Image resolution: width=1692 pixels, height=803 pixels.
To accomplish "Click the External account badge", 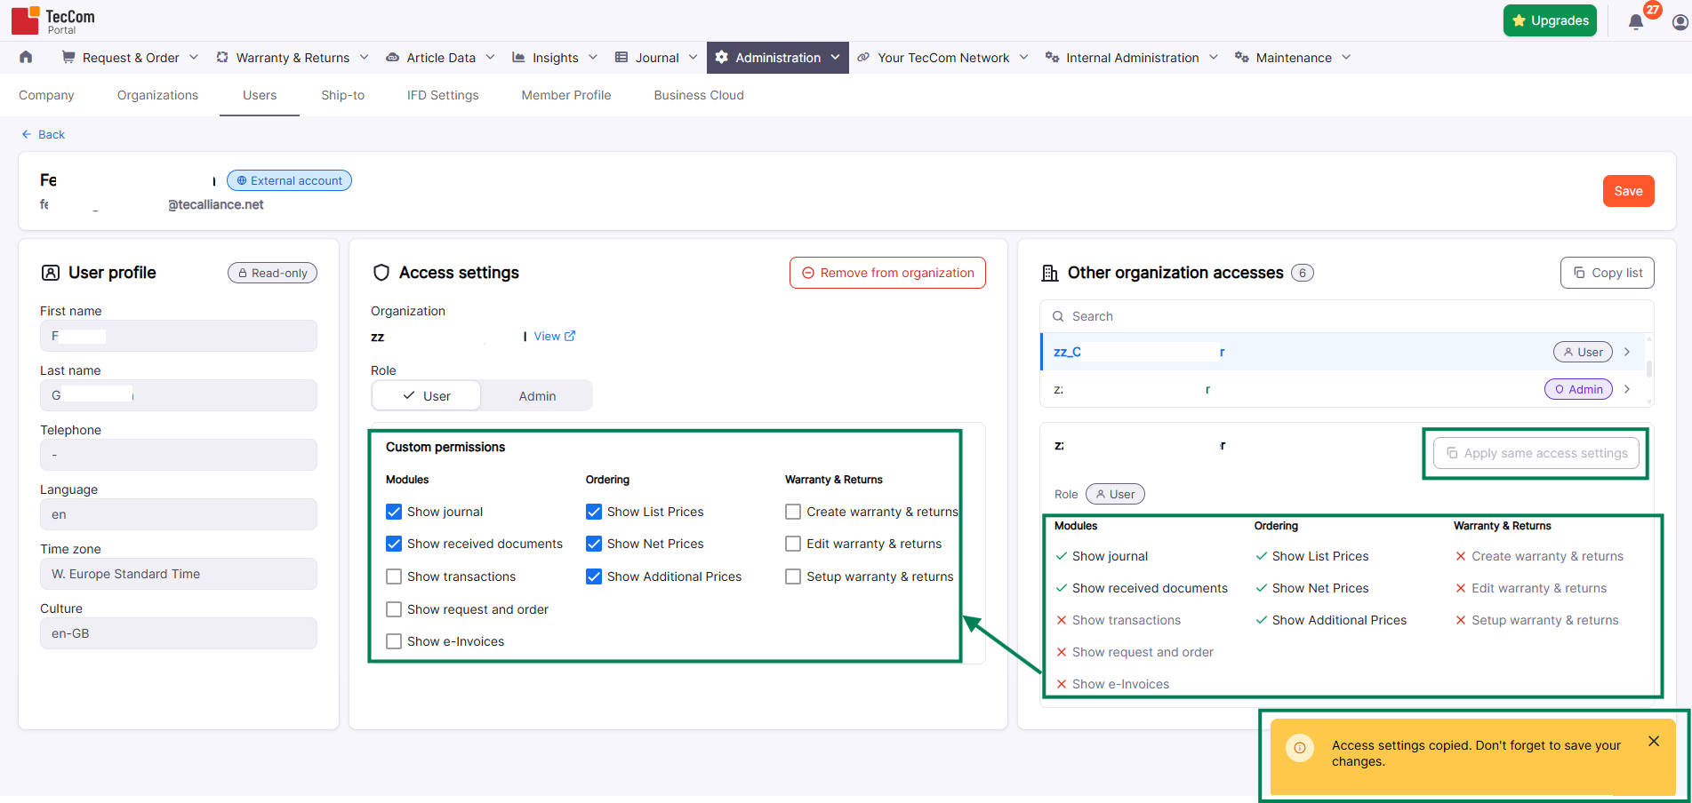I will coord(289,180).
